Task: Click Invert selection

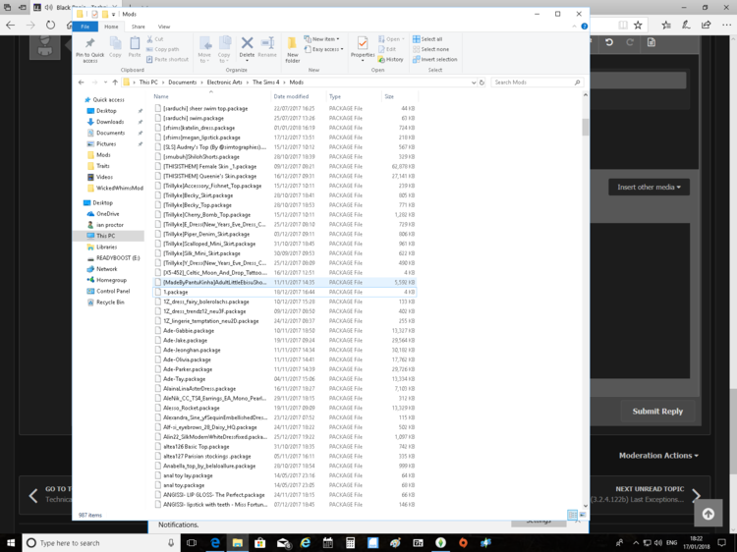Action: pos(434,60)
